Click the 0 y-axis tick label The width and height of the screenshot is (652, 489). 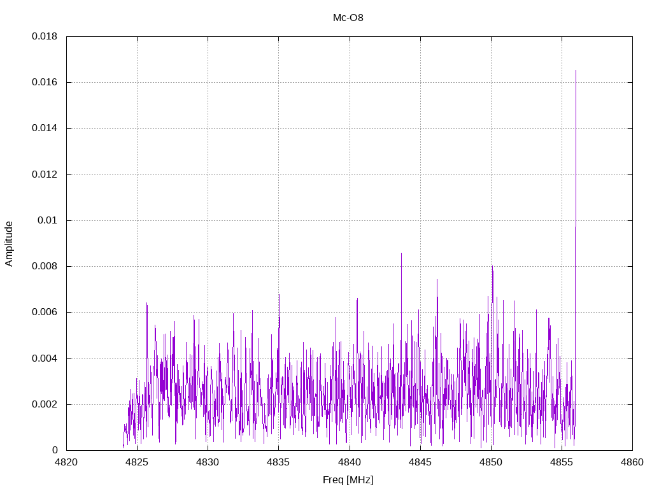tap(55, 450)
